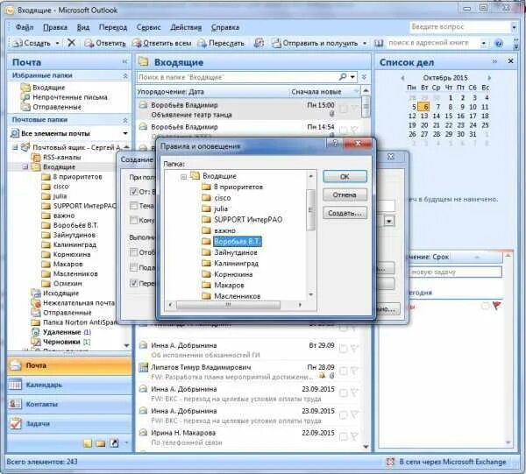Click flag icon on Липатов Тимур message
The height and width of the screenshot is (474, 526).
[354, 371]
